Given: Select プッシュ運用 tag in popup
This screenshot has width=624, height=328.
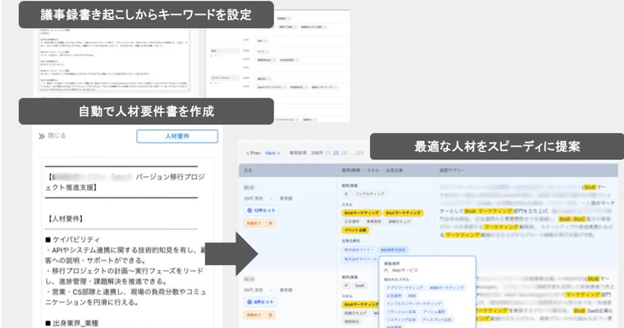Looking at the screenshot, I should pos(434,311).
